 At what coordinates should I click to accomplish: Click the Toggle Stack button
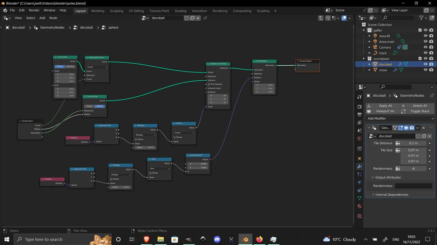point(417,111)
